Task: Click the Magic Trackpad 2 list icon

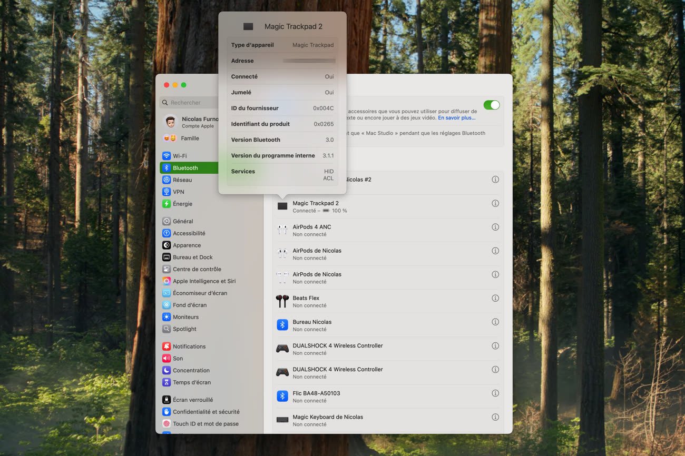Action: pos(282,206)
